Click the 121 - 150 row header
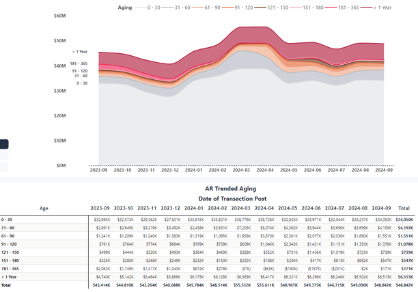 pyautogui.click(x=10, y=252)
